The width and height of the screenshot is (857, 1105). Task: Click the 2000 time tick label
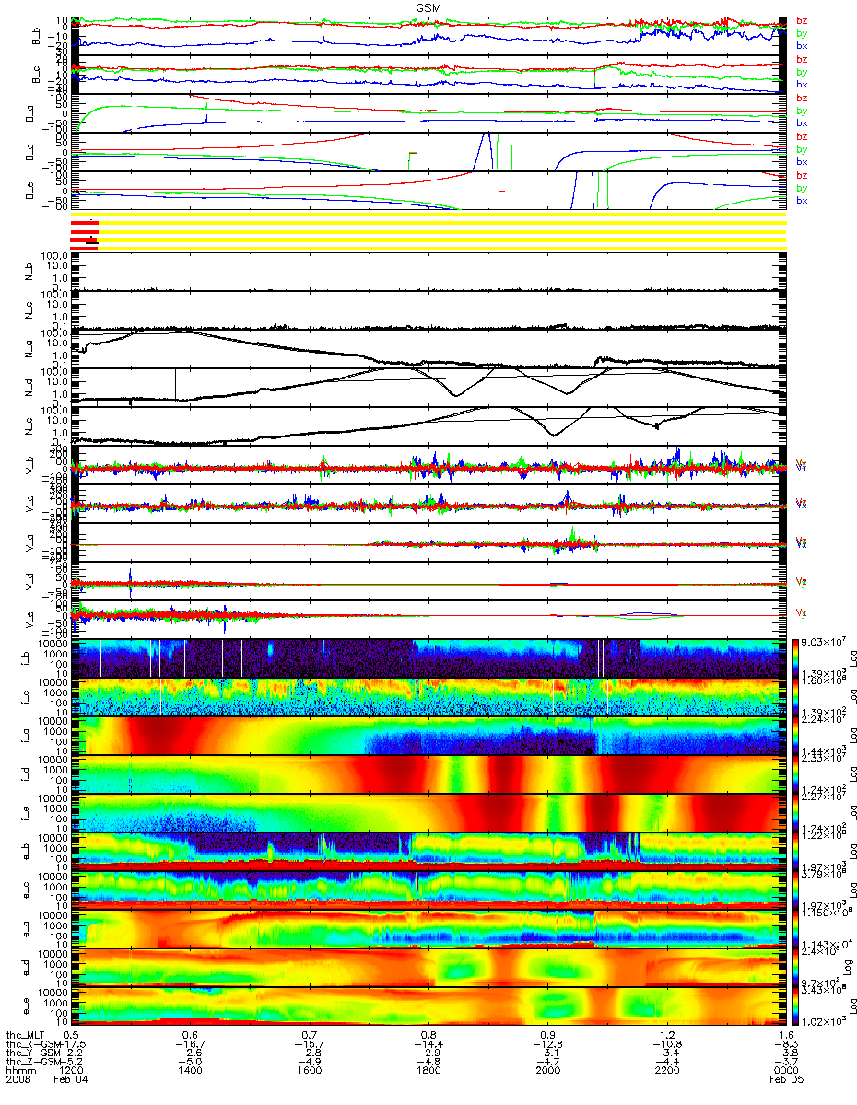[x=547, y=1071]
